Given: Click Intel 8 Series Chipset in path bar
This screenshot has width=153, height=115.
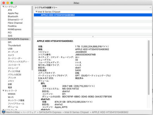Looking at the screenshot, I should (x=76, y=112).
